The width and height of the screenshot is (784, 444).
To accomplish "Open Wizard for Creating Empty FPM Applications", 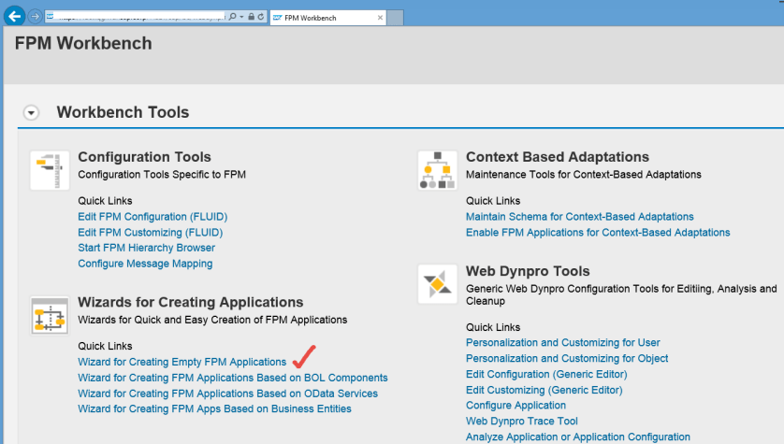I will pos(181,362).
